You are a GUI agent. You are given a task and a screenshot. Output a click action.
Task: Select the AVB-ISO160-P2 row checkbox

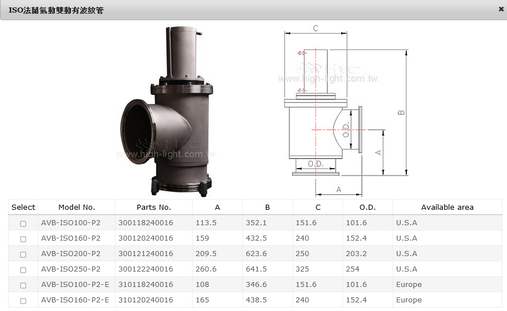(23, 239)
